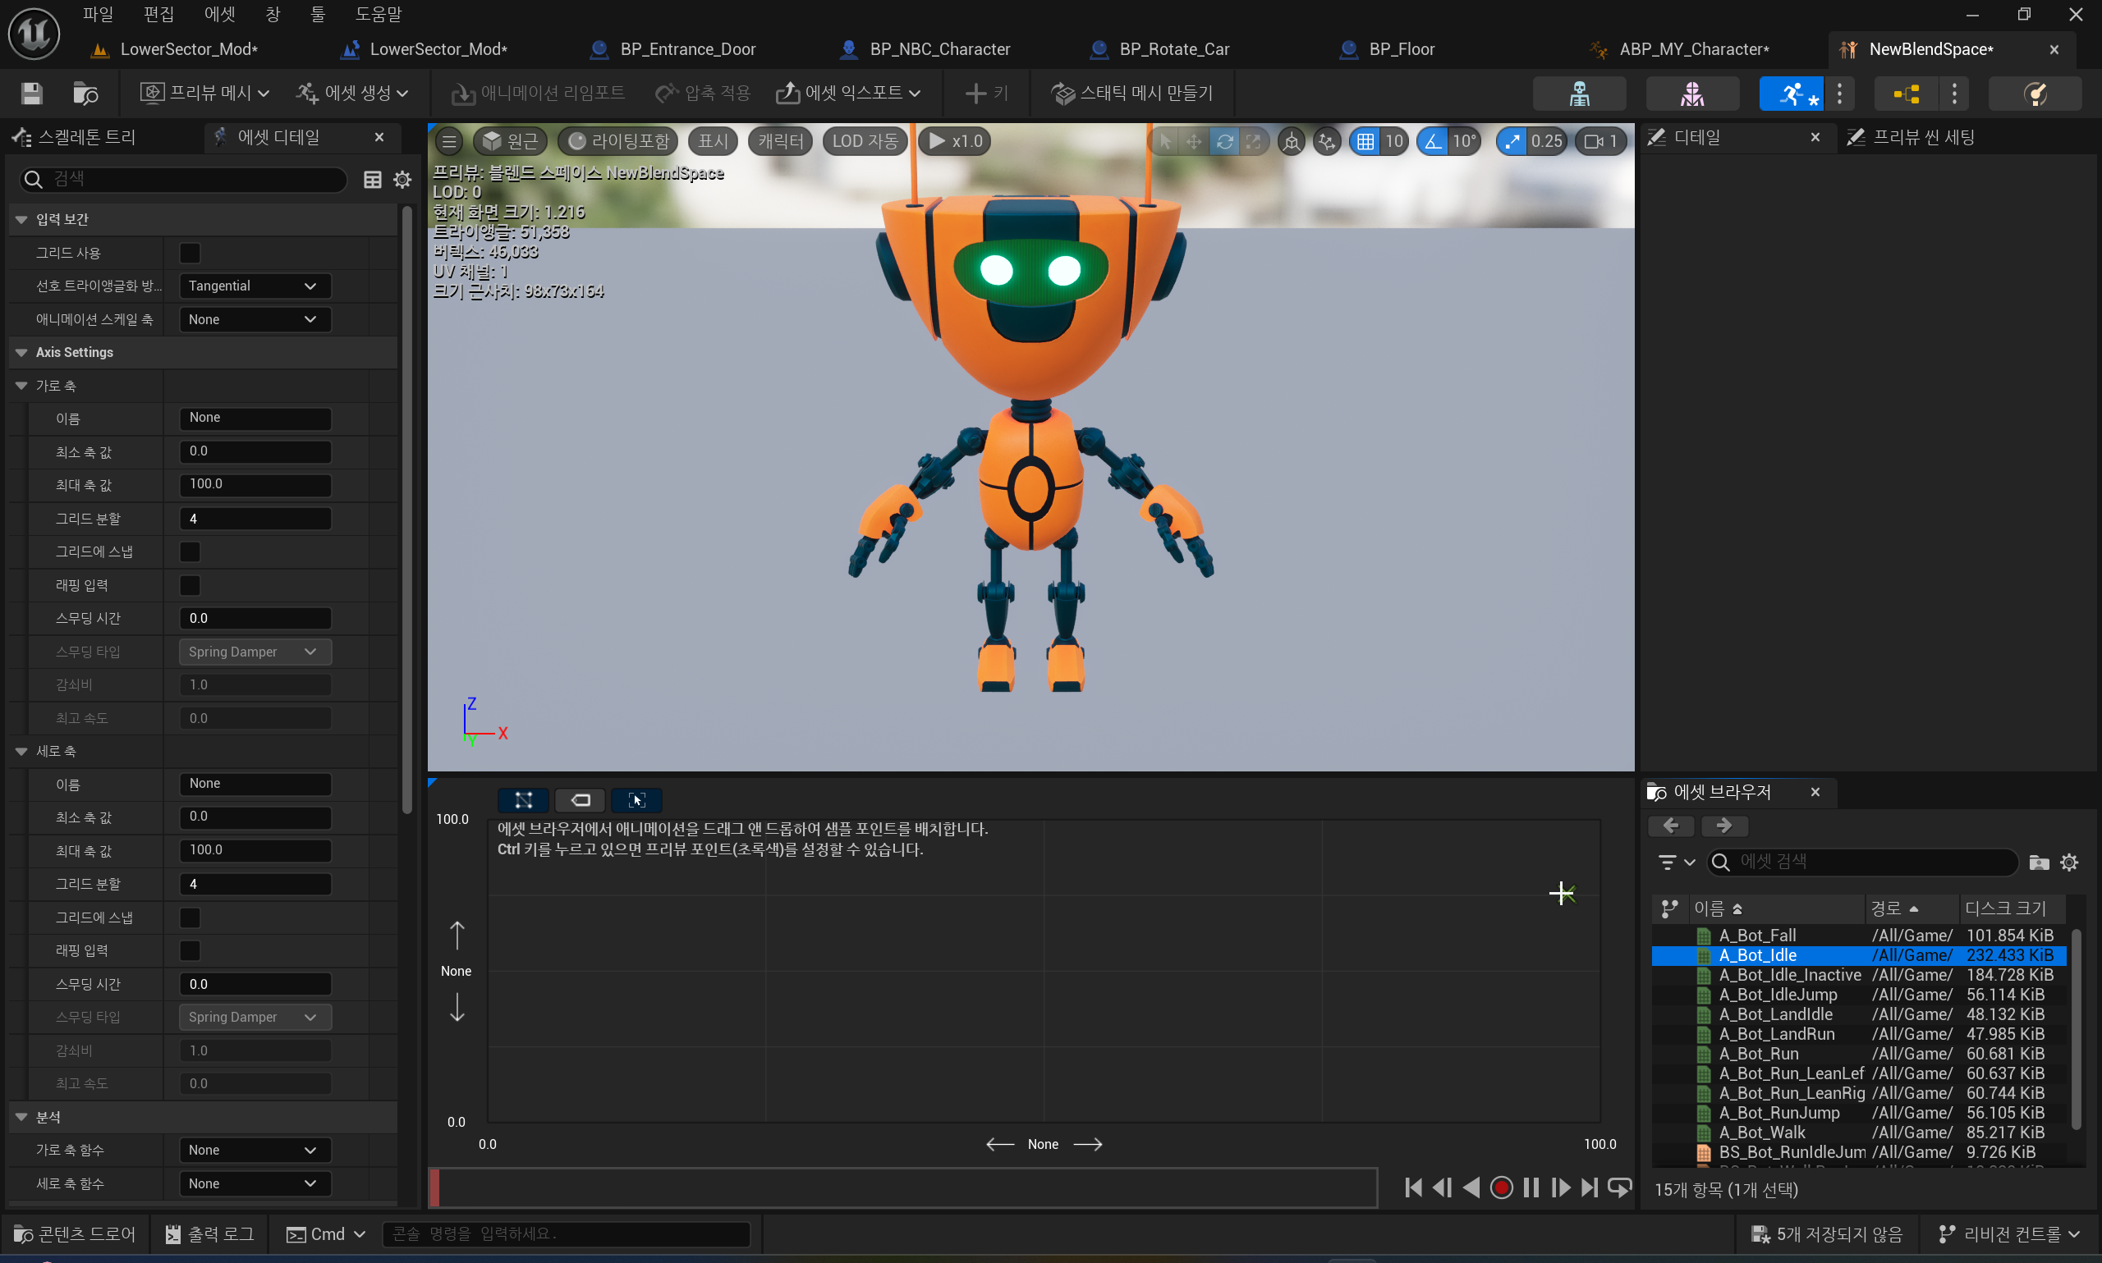Click the pause playback button
2102x1263 pixels.
(x=1531, y=1187)
